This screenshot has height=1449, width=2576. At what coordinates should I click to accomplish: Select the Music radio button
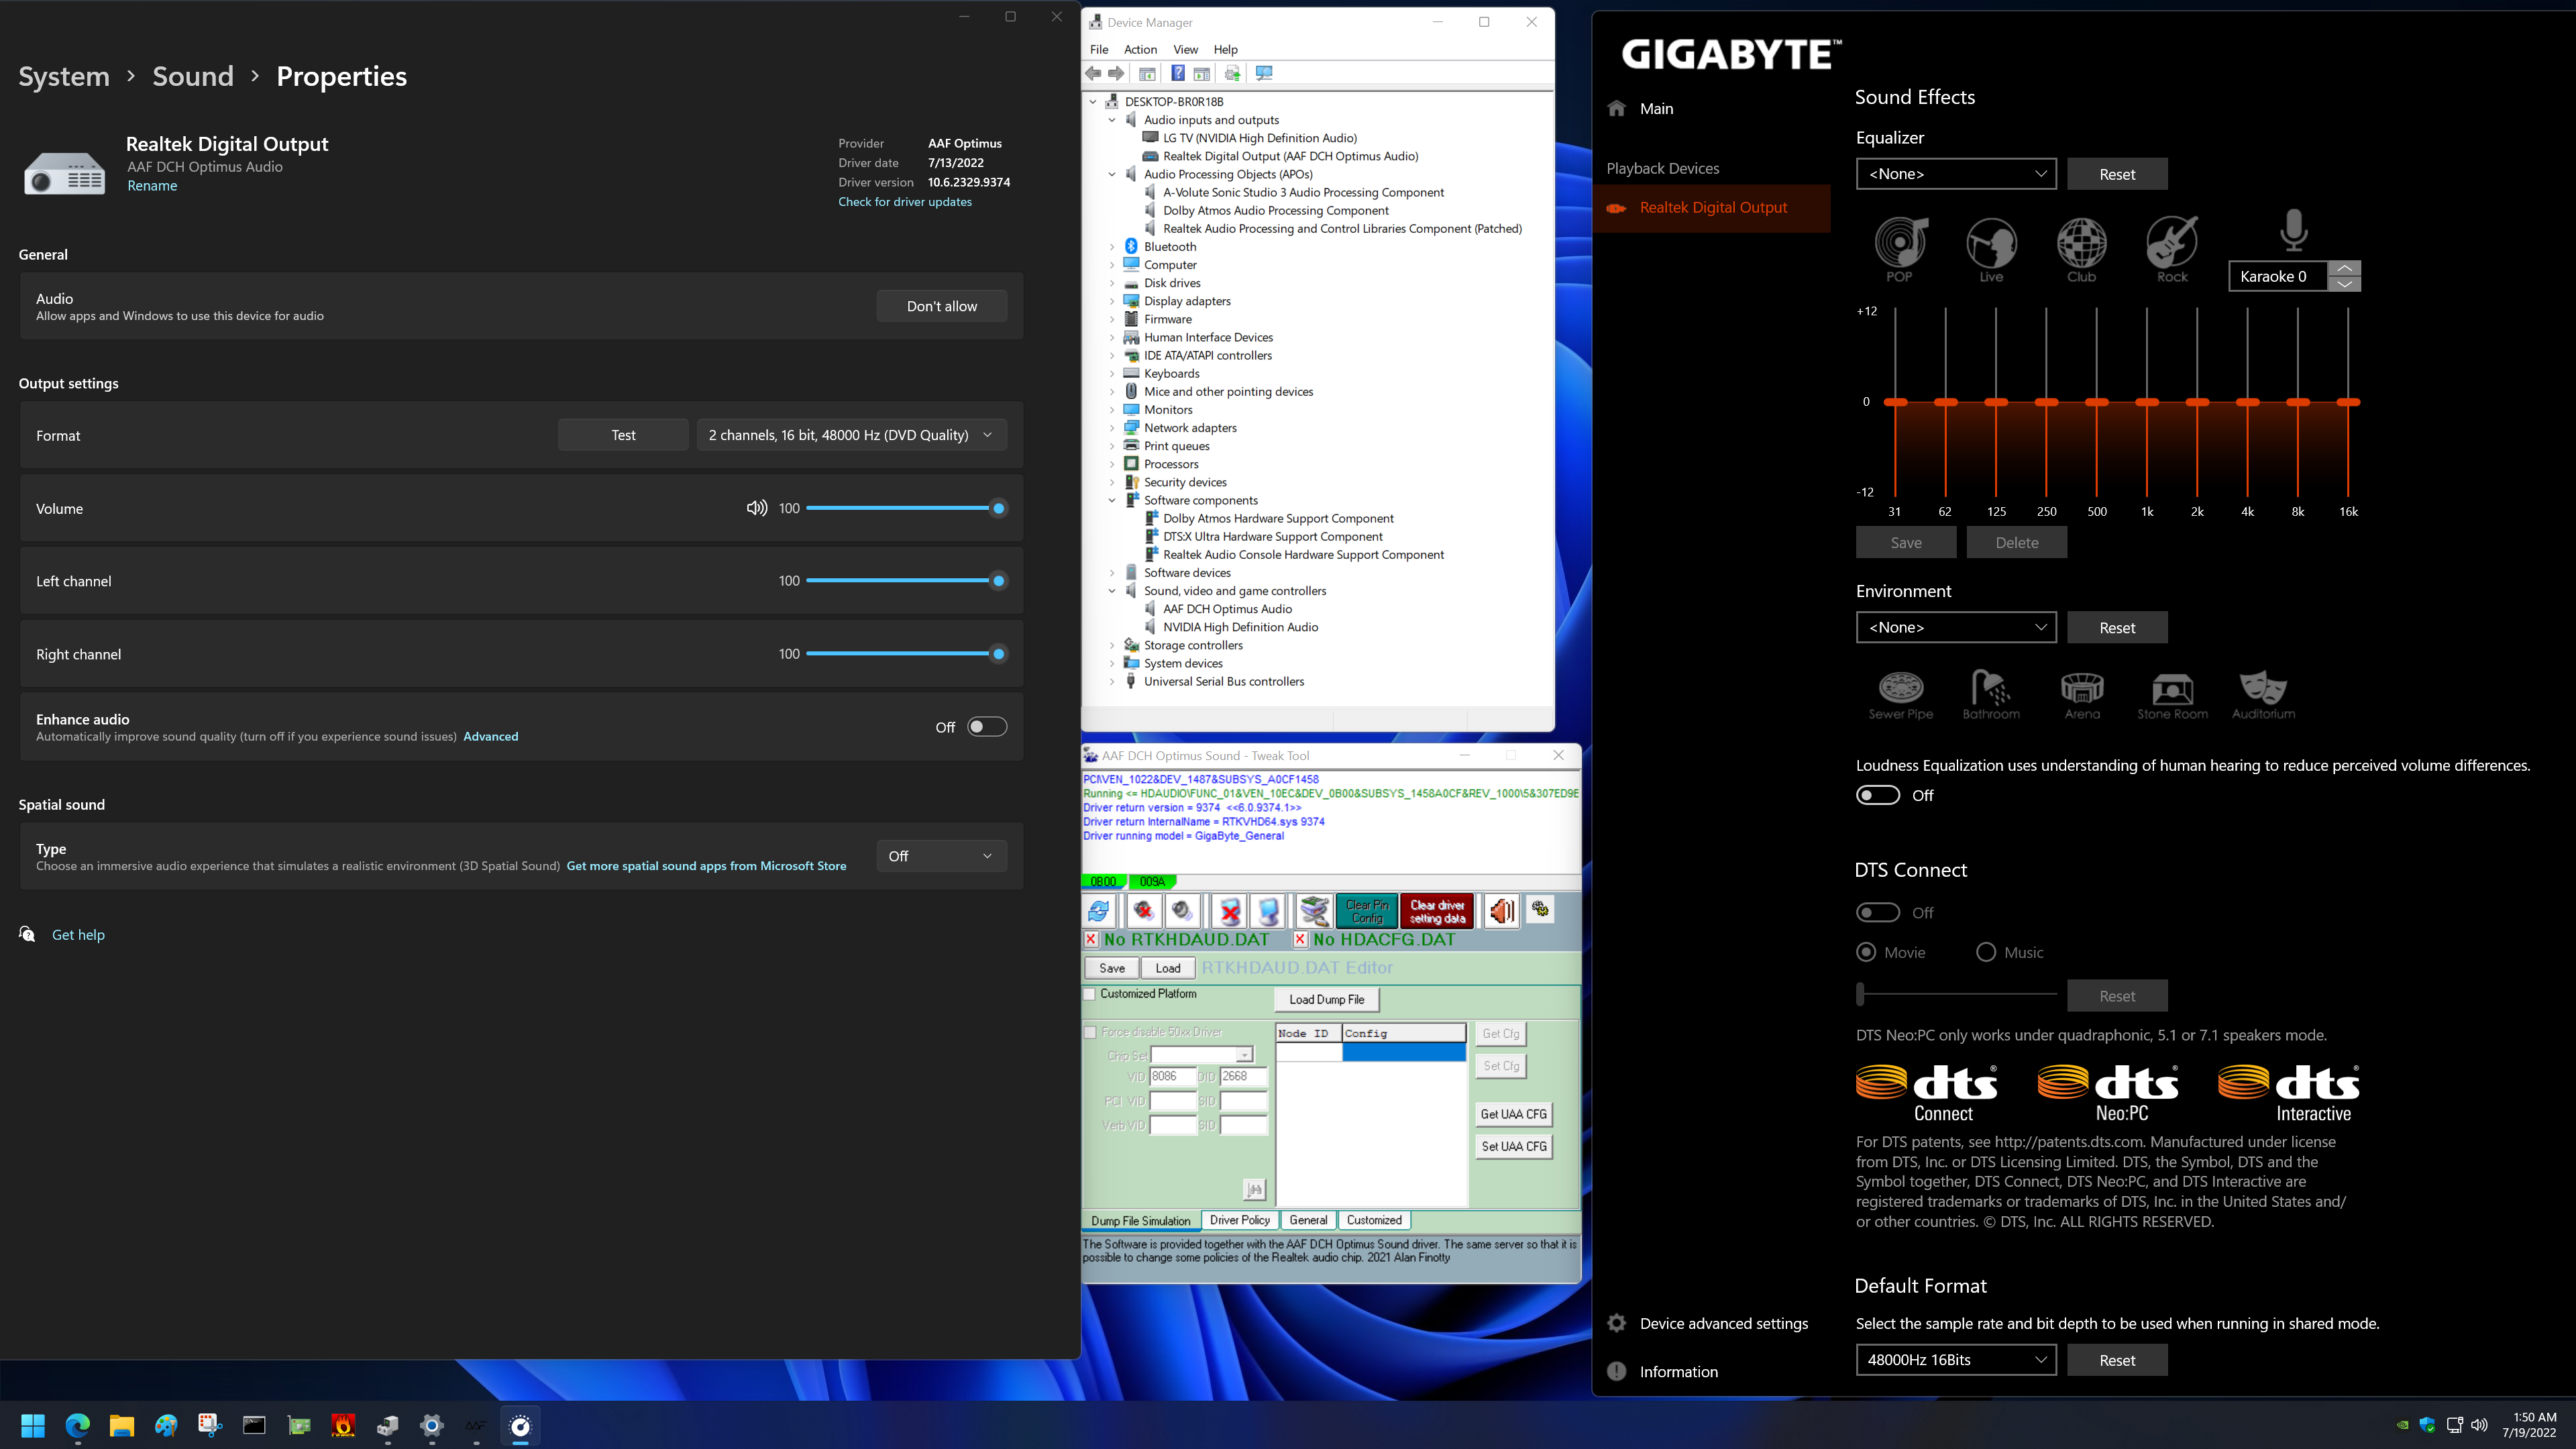(x=1986, y=952)
